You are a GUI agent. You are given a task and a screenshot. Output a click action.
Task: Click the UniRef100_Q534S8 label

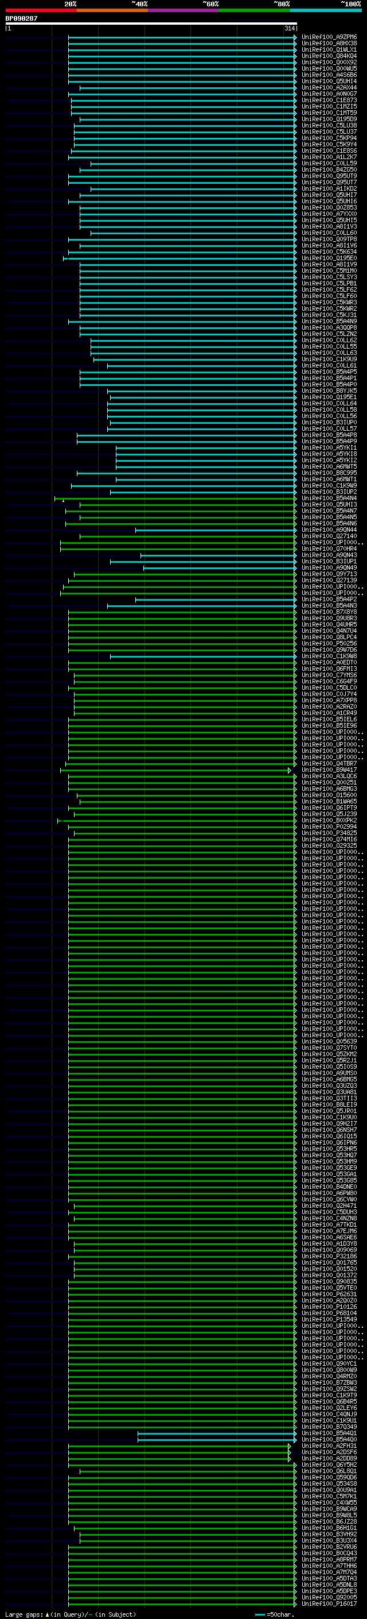tap(329, 1484)
